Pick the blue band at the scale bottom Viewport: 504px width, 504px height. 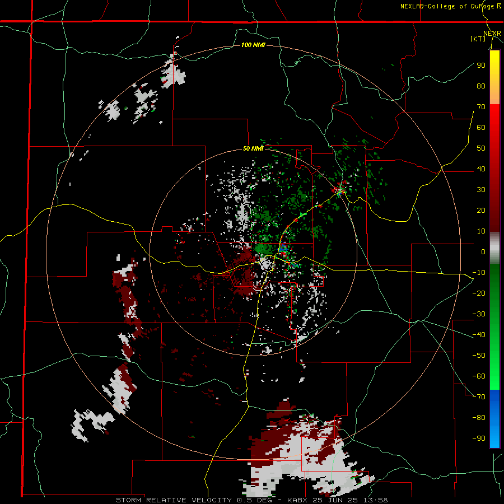tap(494, 418)
